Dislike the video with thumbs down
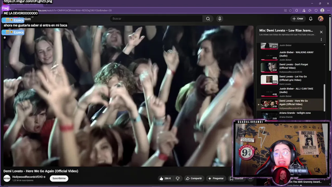Screen dimensions: 332x187 pyautogui.click(x=178, y=178)
